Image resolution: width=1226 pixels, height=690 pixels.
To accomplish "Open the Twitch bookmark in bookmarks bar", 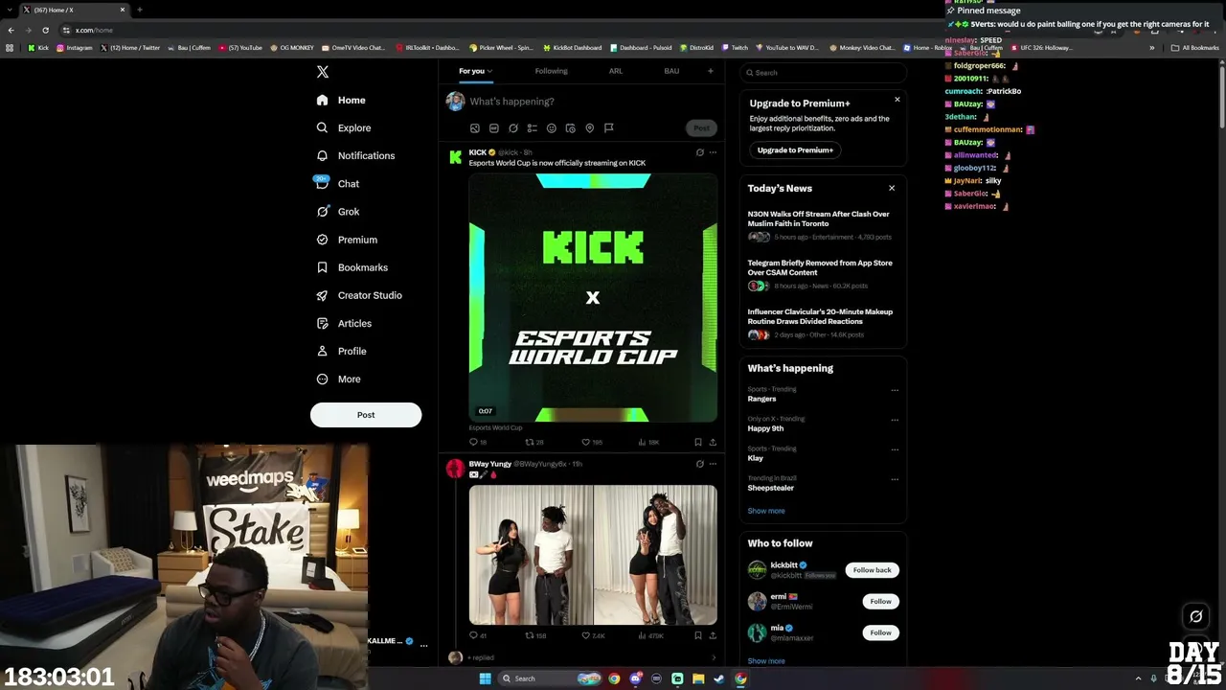I will tap(734, 48).
